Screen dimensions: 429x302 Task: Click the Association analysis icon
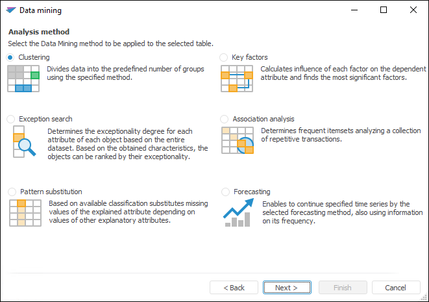point(237,140)
